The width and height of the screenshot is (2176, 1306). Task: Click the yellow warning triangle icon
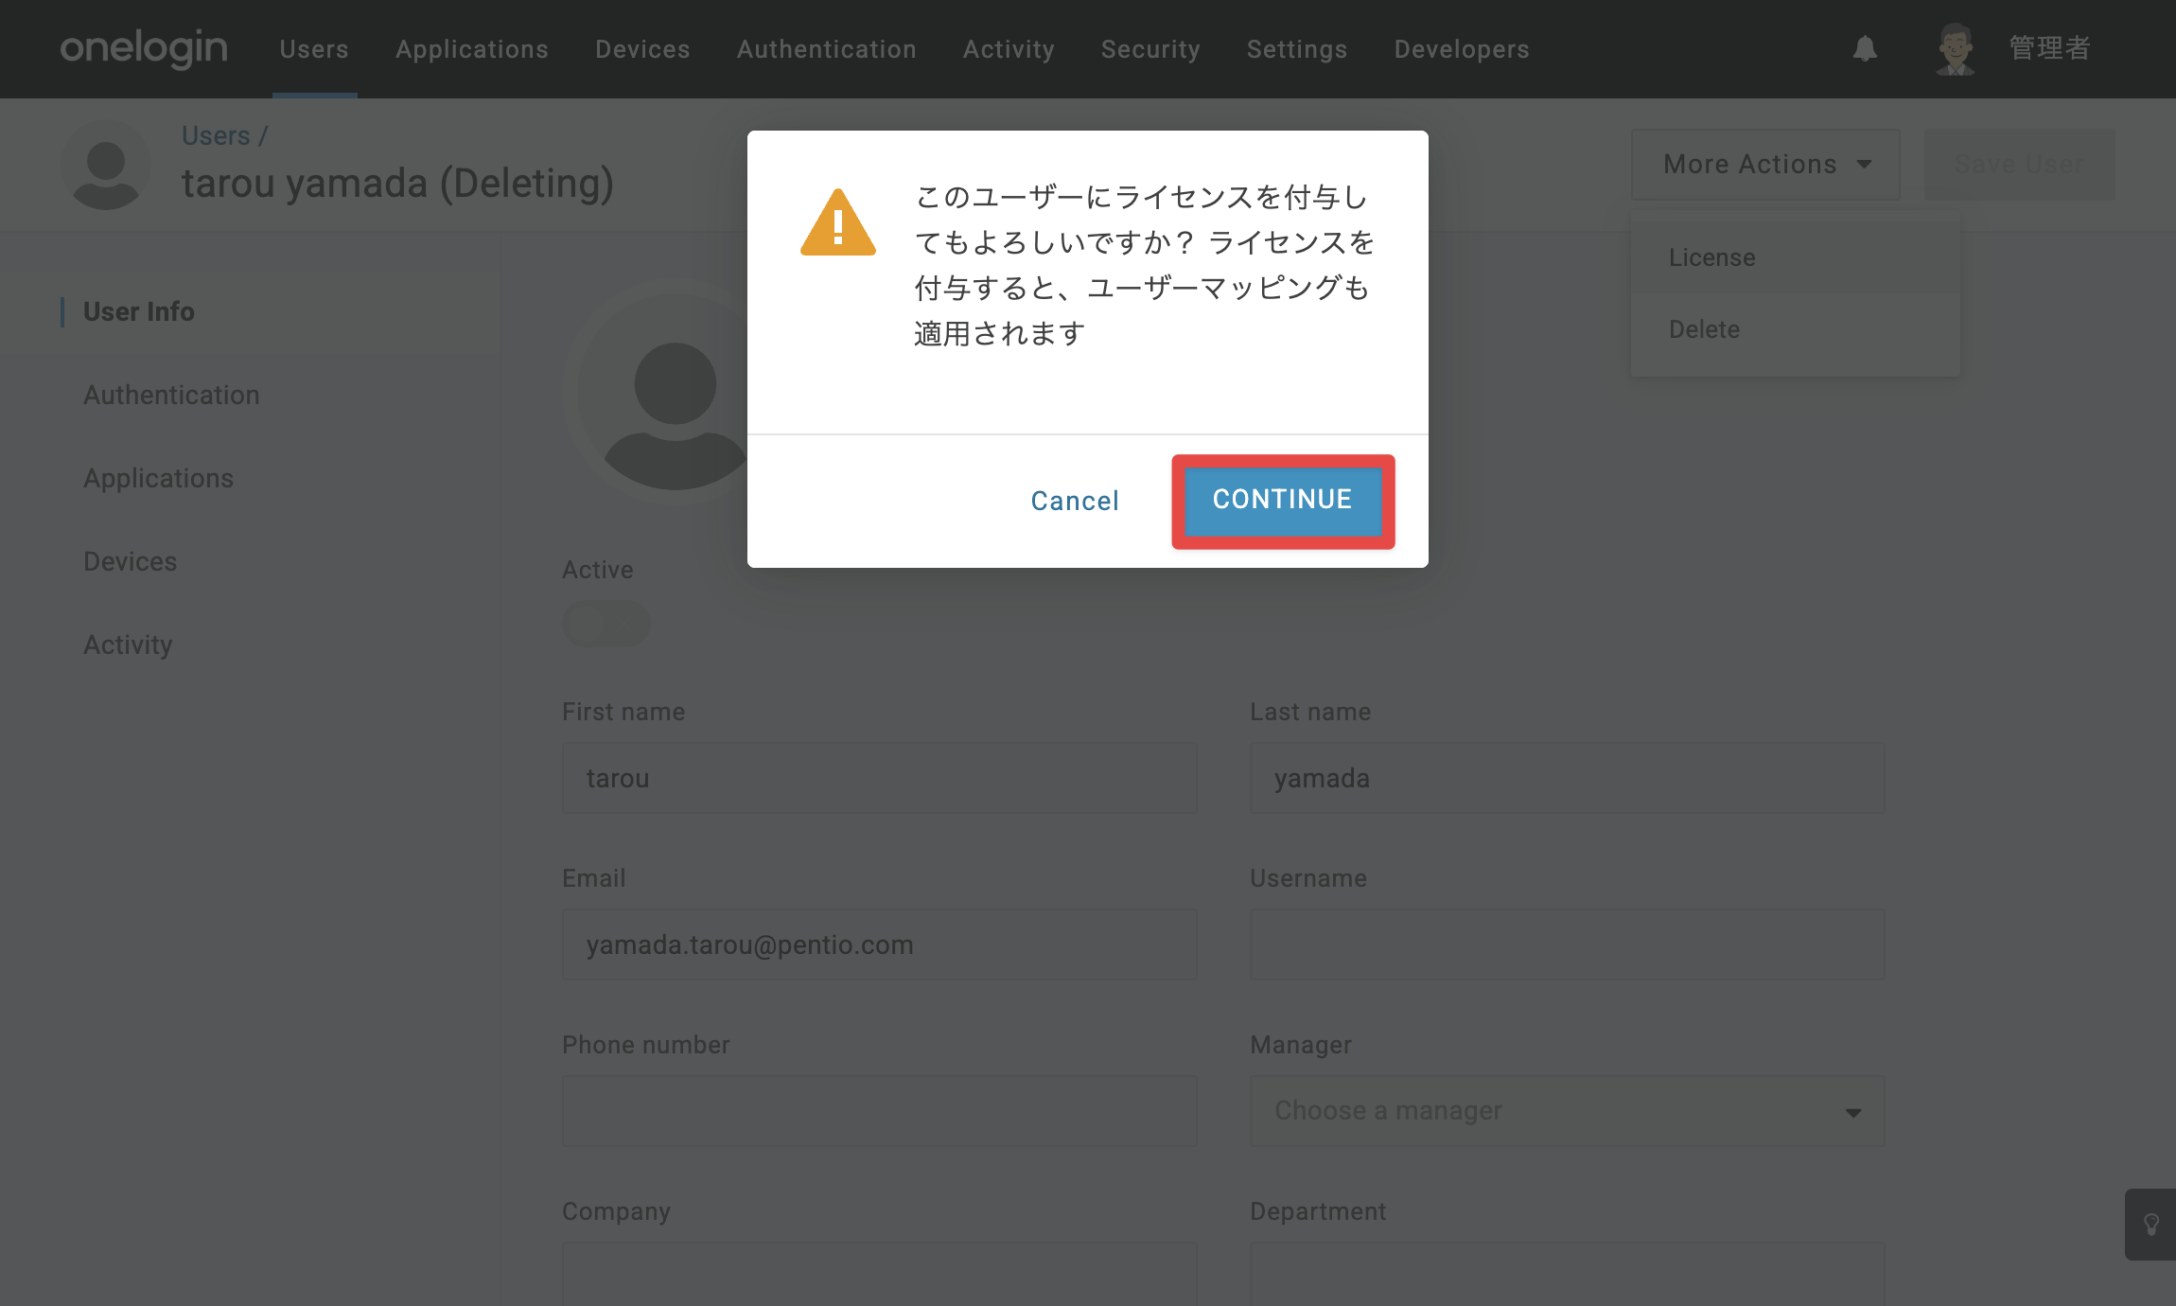tap(838, 222)
